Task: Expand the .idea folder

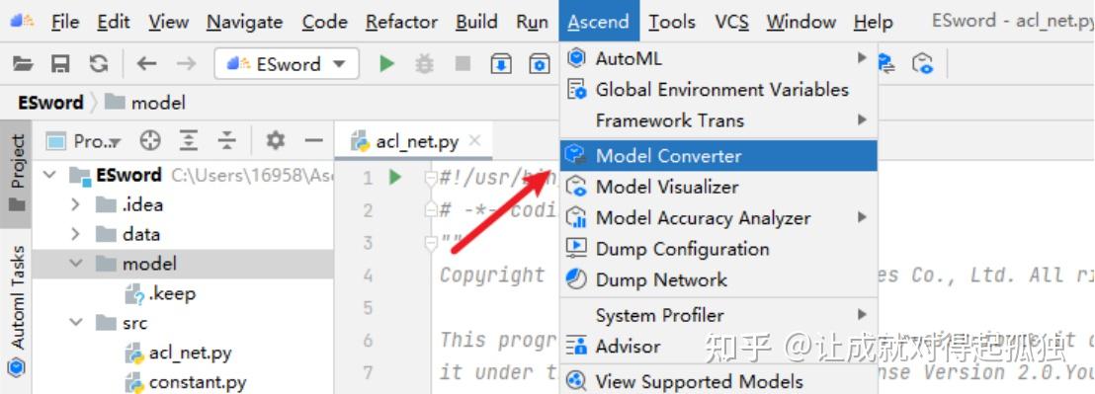Action: 75,204
